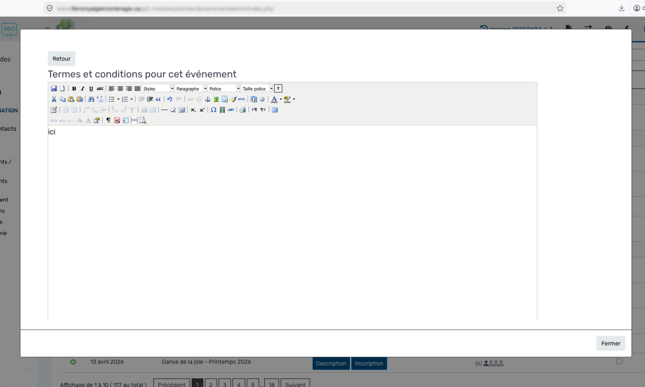Edit HTML source
This screenshot has height=387, width=645.
pos(242,99)
